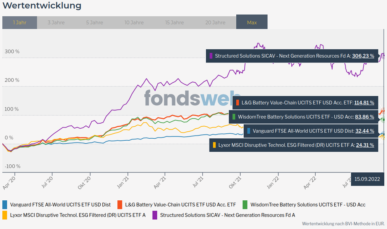Click the 114,81 % L&G tooltip value

coord(365,103)
